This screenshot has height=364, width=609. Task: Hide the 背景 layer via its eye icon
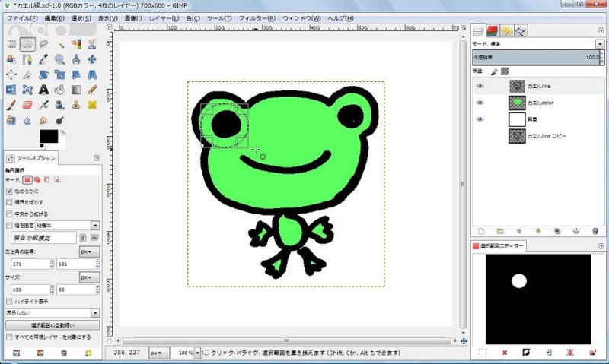pos(480,119)
